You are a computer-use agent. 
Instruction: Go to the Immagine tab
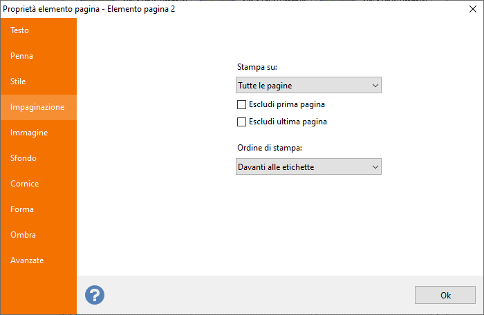tap(39, 133)
